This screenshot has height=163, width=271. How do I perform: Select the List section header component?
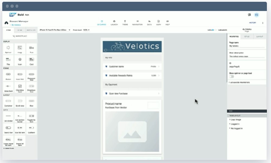(20, 117)
